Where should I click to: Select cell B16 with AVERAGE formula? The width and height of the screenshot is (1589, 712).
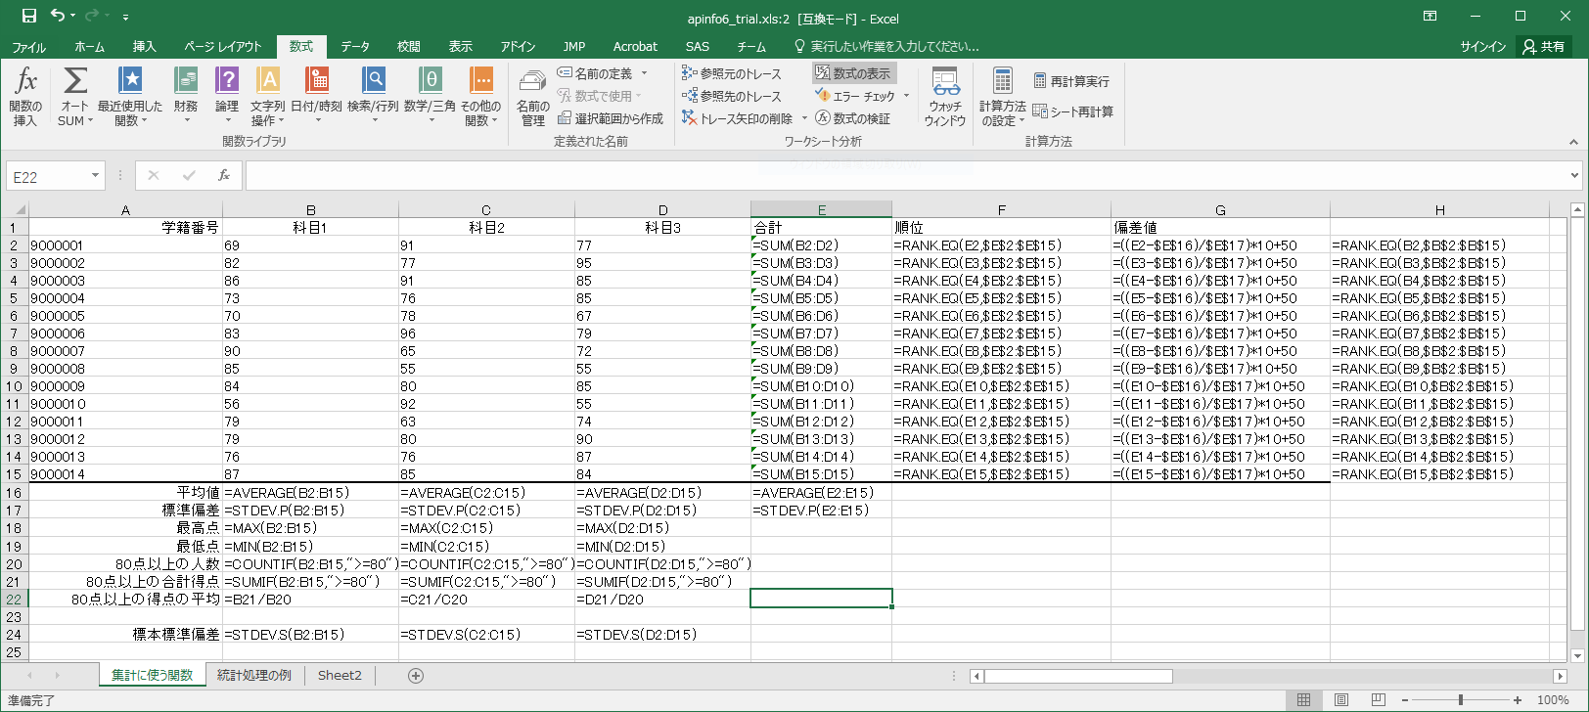click(310, 493)
